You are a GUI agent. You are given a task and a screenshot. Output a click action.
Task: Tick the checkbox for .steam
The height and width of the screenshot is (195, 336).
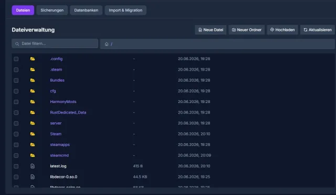[x=16, y=70]
